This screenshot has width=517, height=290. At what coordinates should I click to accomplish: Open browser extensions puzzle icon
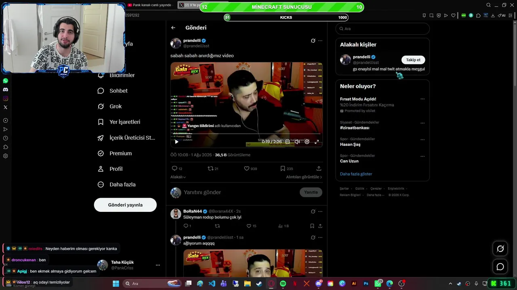[478, 15]
